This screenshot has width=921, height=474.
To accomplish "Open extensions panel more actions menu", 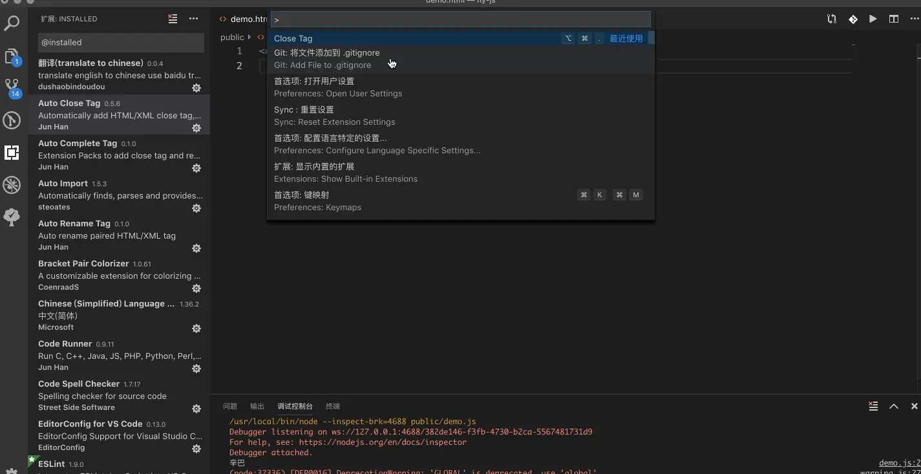I will point(193,19).
